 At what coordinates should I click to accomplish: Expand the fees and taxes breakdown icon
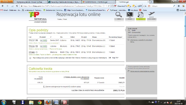tap(64, 77)
